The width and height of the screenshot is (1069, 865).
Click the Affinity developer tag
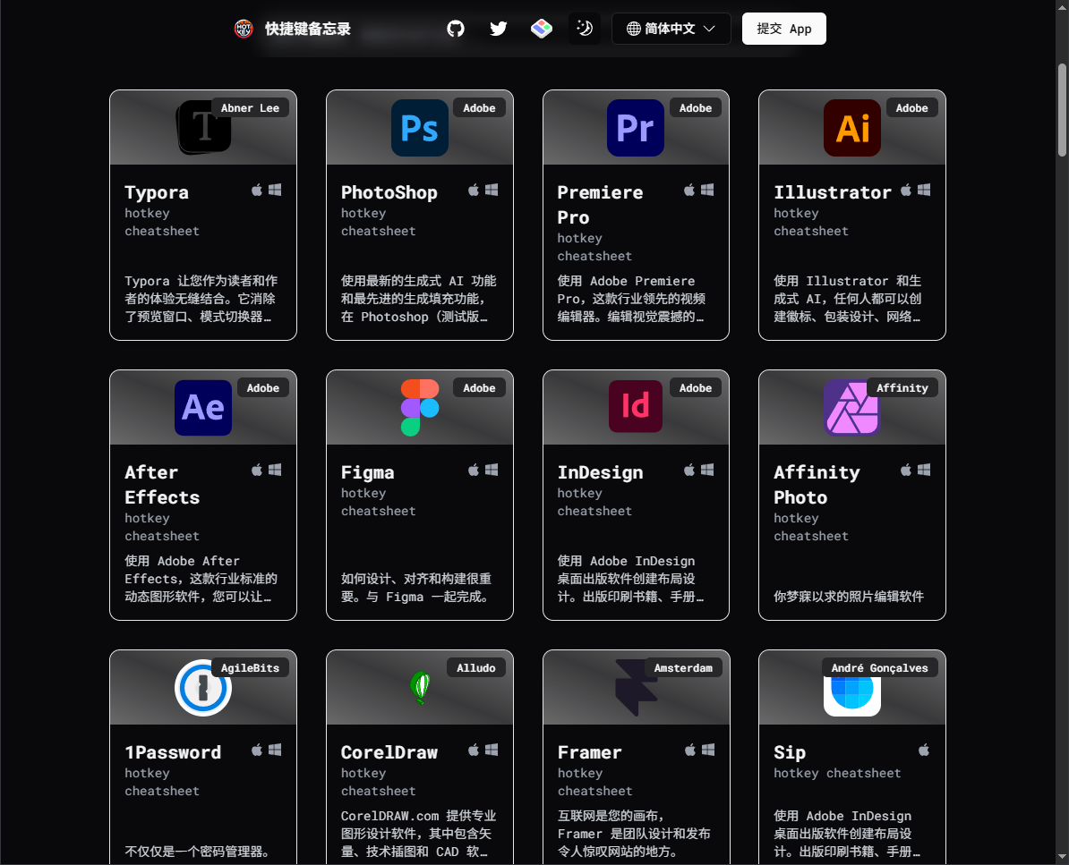902,387
